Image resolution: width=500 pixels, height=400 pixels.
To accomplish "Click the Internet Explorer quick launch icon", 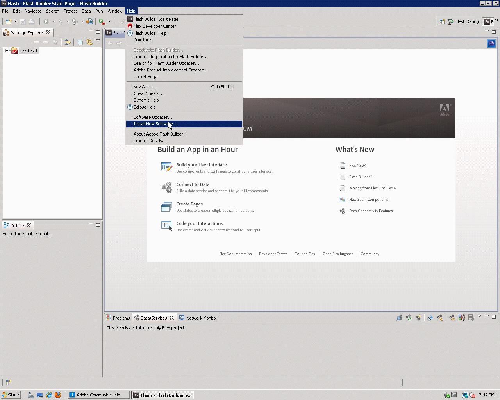I will coord(49,395).
